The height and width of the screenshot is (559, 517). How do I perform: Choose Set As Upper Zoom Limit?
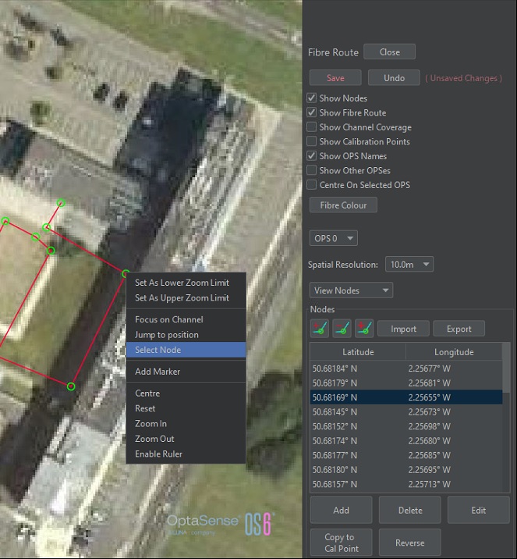click(186, 297)
